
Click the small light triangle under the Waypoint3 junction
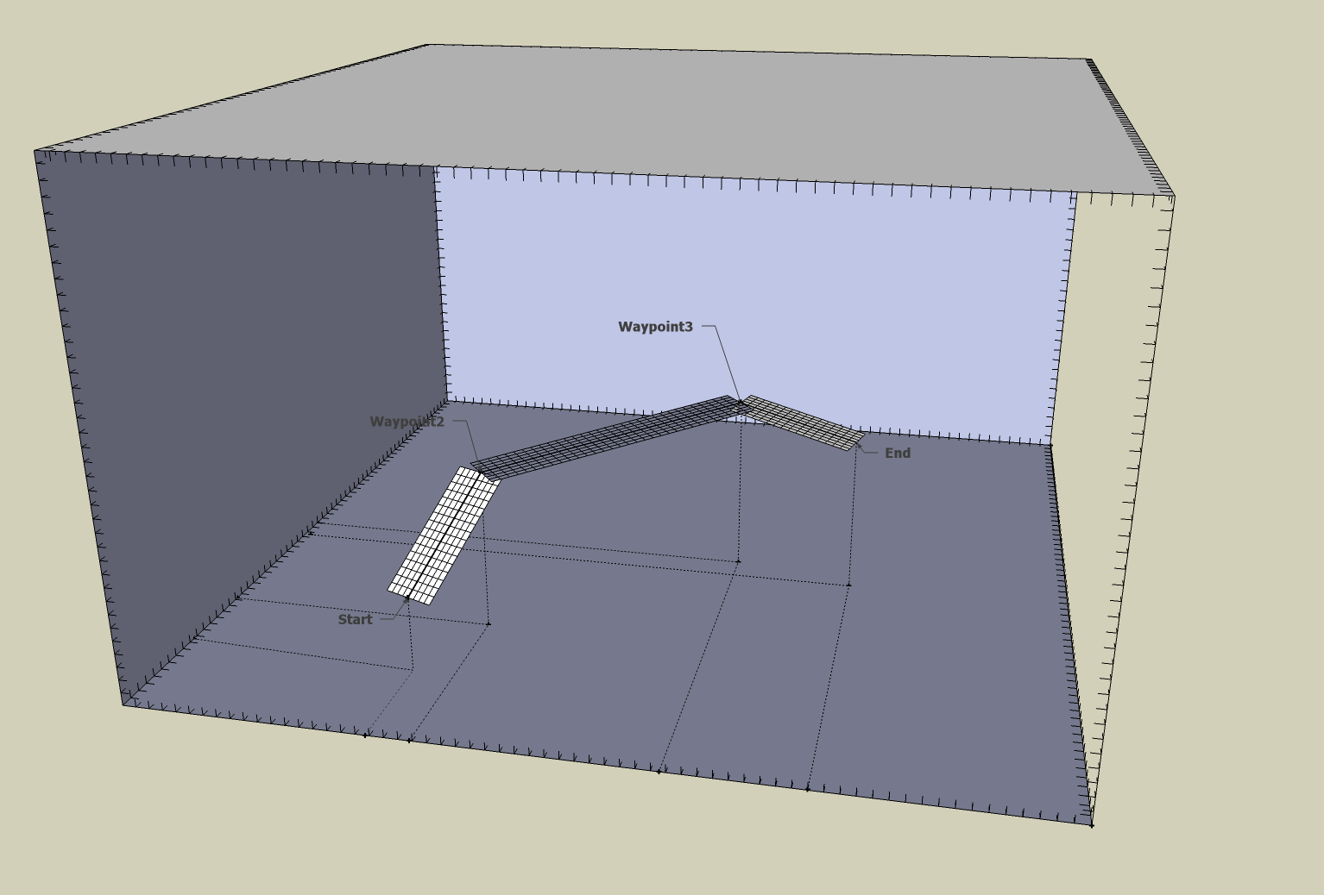pyautogui.click(x=738, y=419)
